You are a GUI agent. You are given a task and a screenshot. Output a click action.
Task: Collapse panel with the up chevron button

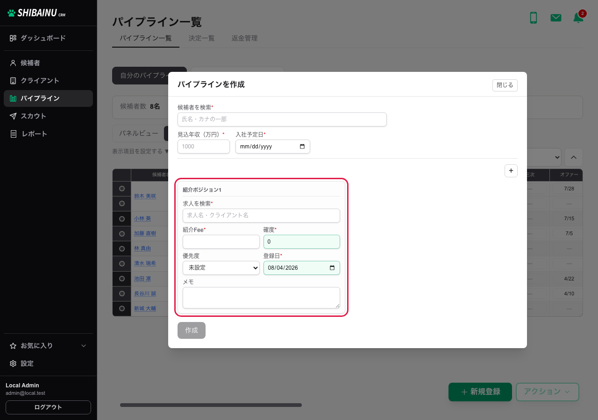[574, 157]
